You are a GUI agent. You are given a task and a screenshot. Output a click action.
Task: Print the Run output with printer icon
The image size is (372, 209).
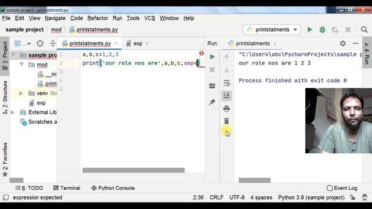[227, 109]
